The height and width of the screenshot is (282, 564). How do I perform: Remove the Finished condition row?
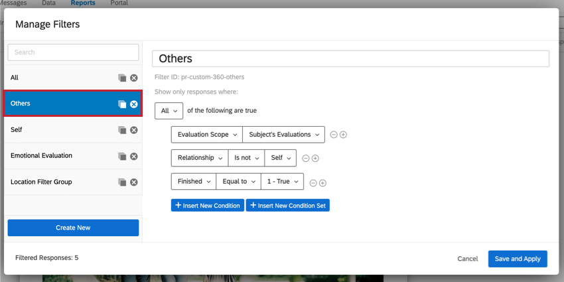(x=313, y=183)
